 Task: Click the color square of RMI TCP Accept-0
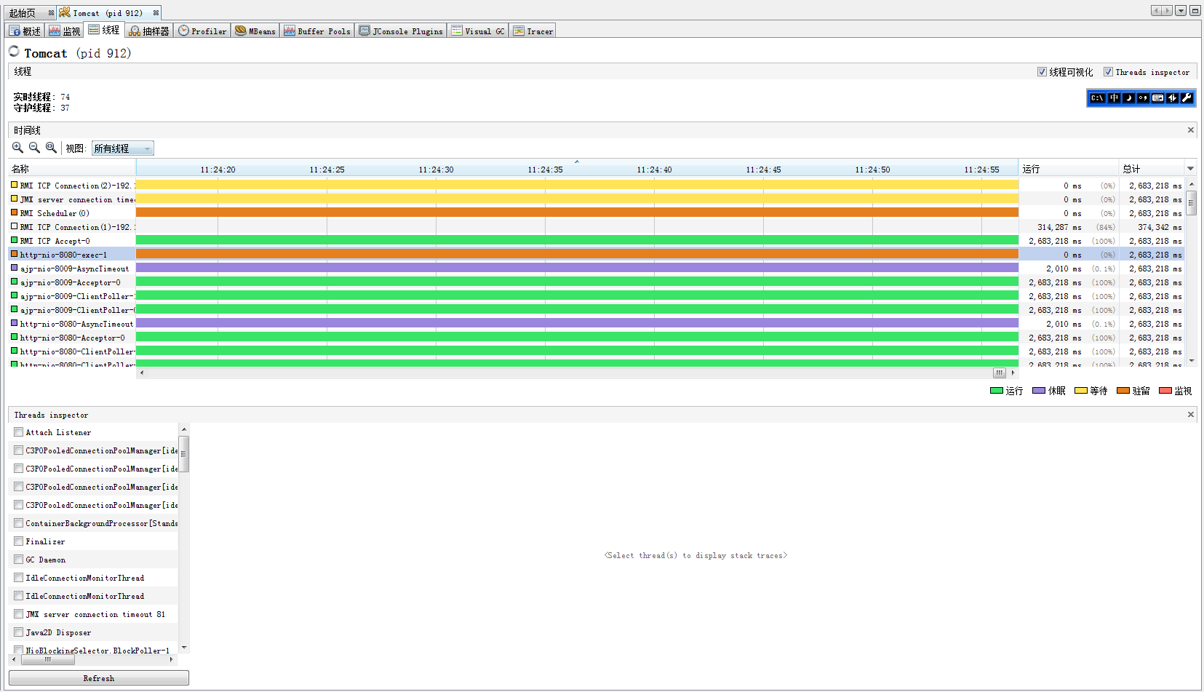(15, 240)
